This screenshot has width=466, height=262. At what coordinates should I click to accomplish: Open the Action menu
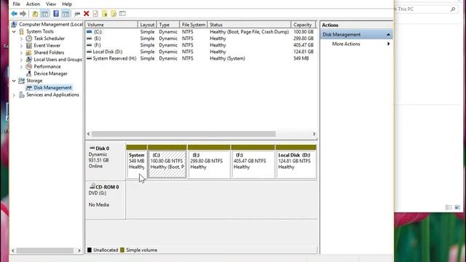pyautogui.click(x=33, y=4)
